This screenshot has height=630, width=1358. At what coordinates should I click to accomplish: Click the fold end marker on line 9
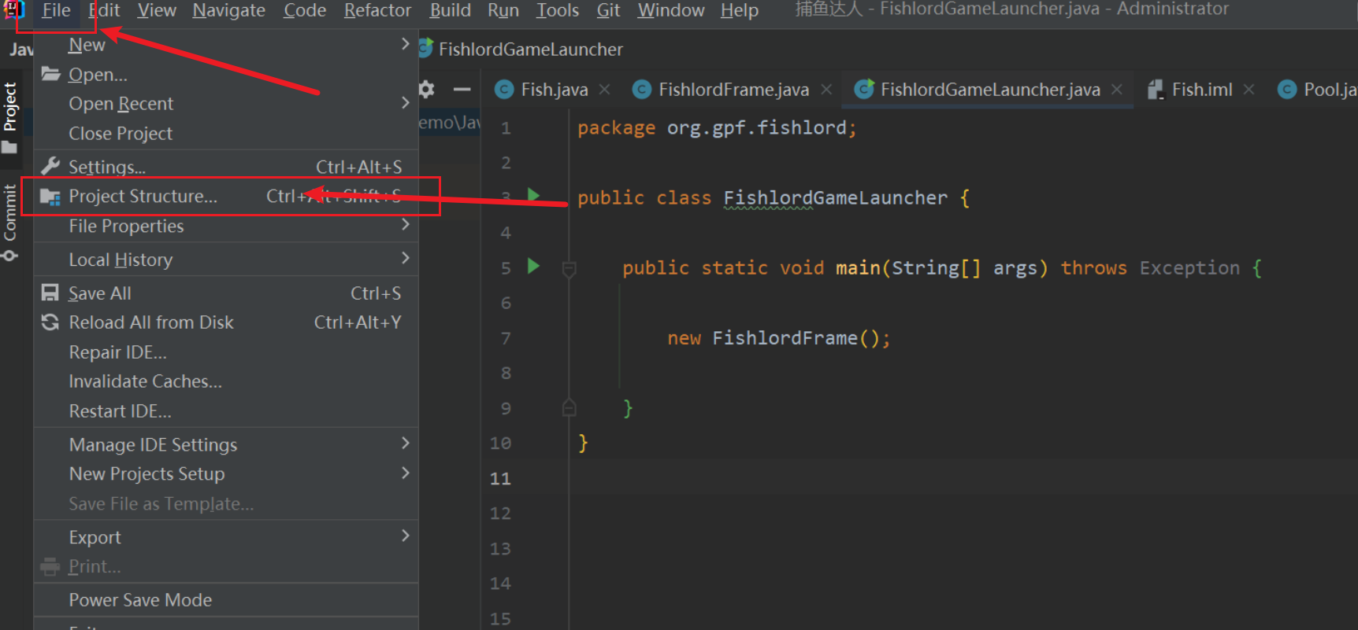pyautogui.click(x=569, y=407)
